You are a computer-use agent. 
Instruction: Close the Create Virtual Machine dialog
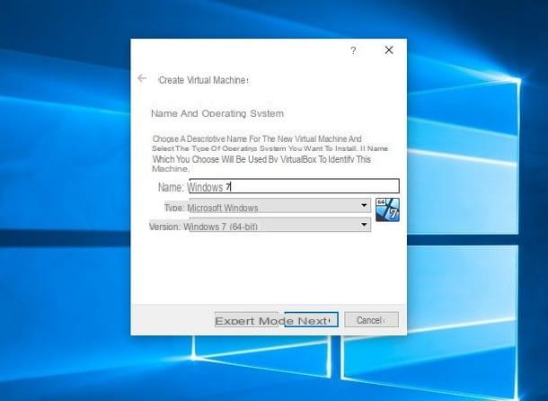389,50
